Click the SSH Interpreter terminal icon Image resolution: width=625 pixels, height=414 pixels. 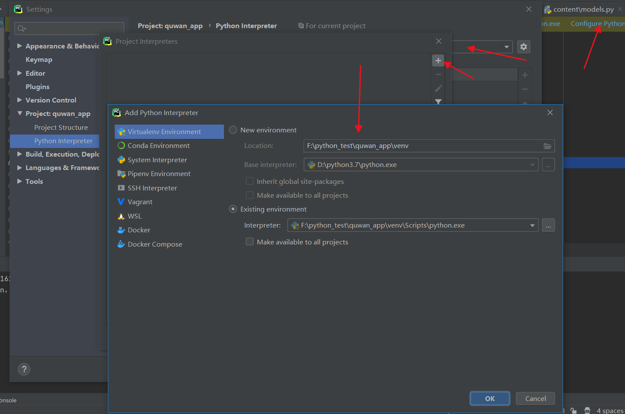(x=121, y=188)
